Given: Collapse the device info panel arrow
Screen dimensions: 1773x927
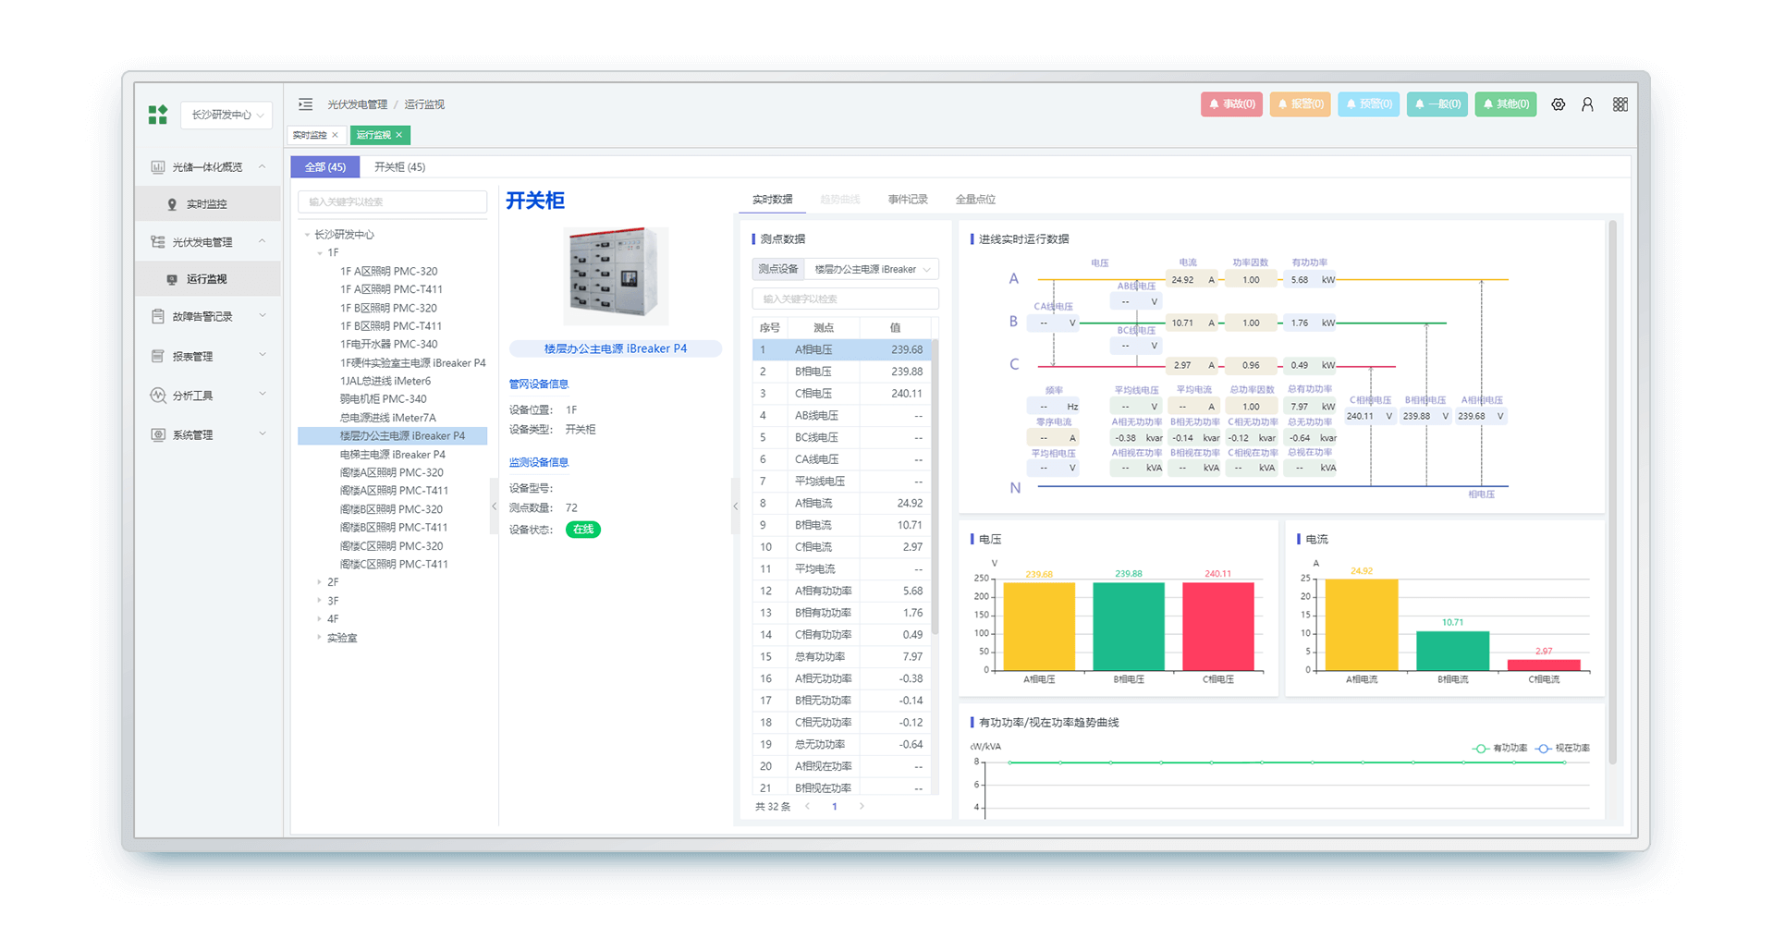Looking at the screenshot, I should click(x=736, y=506).
